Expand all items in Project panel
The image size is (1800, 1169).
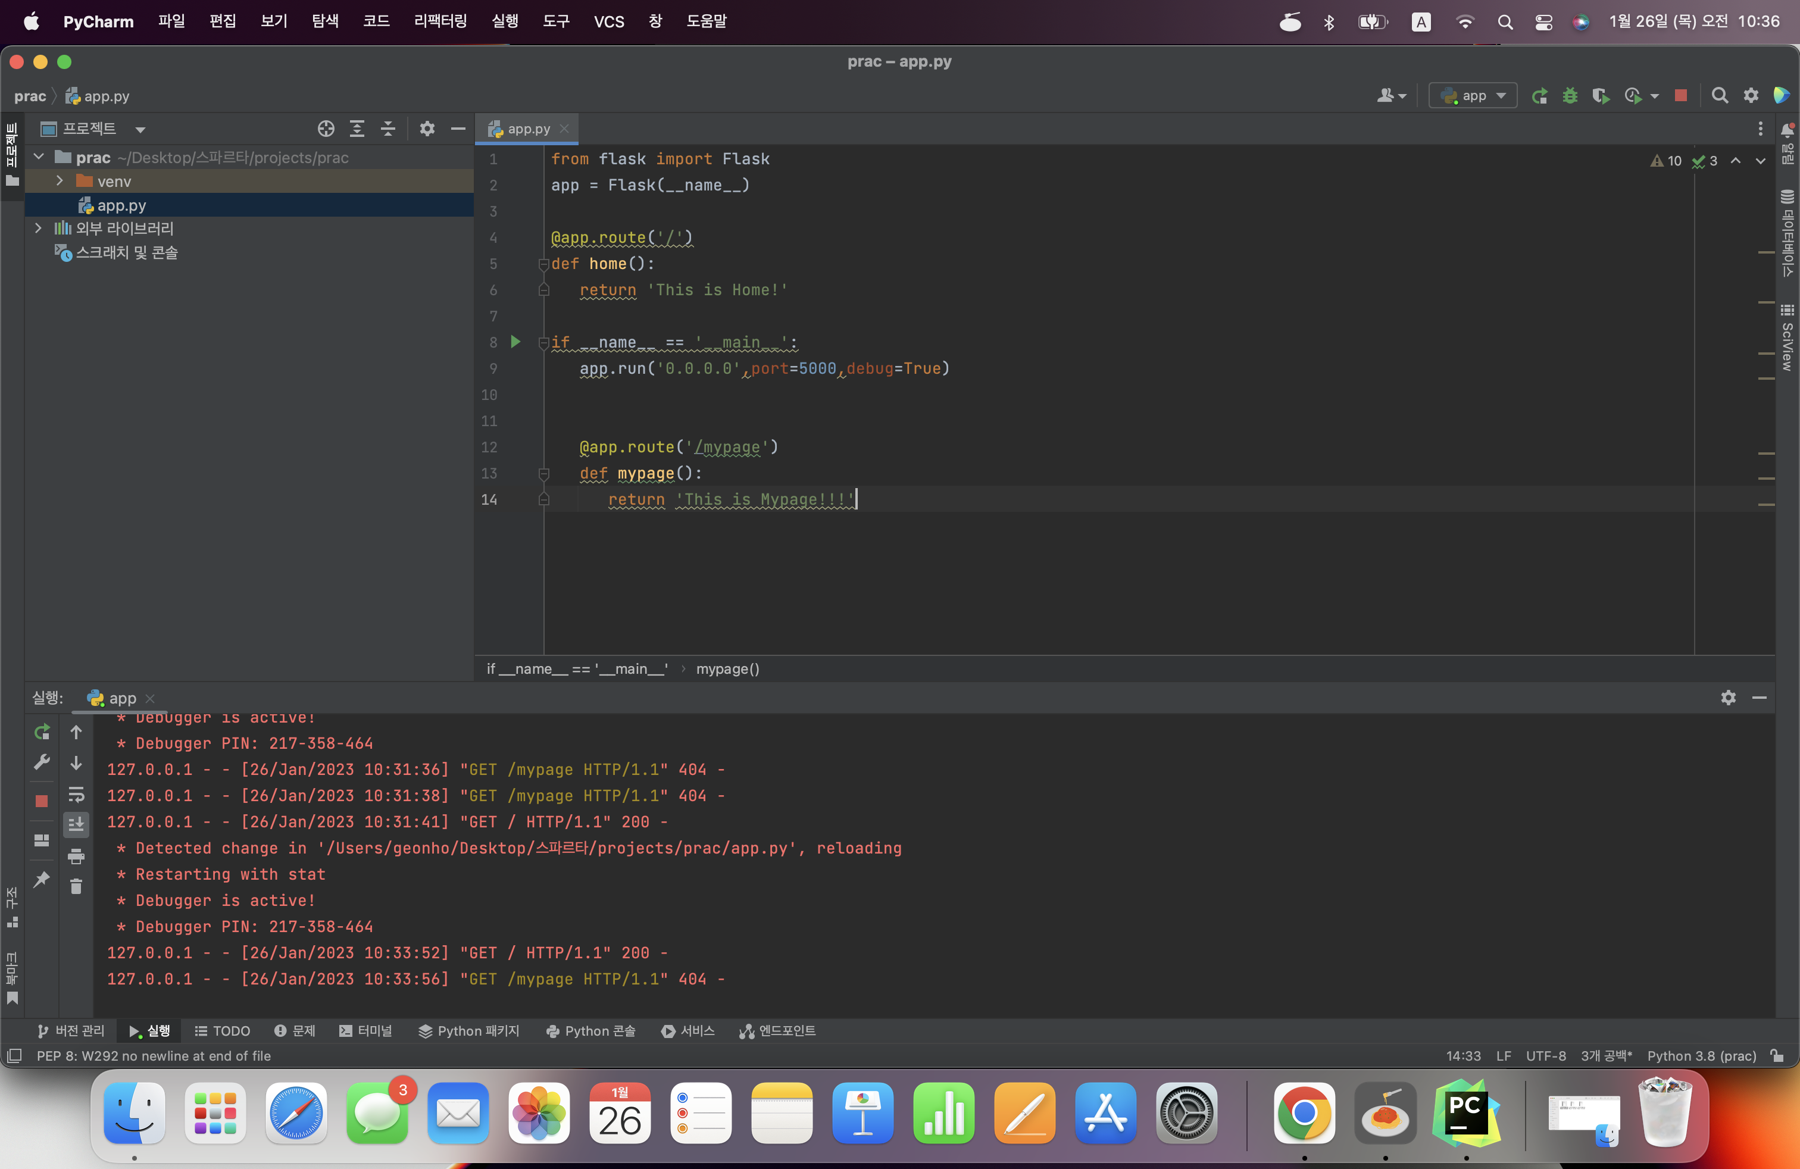coord(357,129)
